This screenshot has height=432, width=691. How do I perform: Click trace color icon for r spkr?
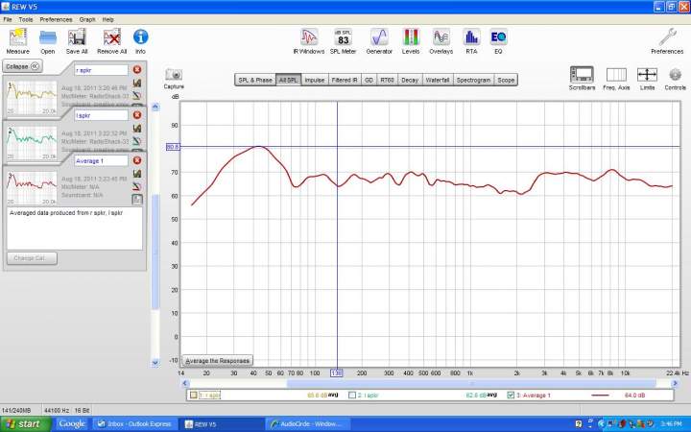pyautogui.click(x=137, y=83)
